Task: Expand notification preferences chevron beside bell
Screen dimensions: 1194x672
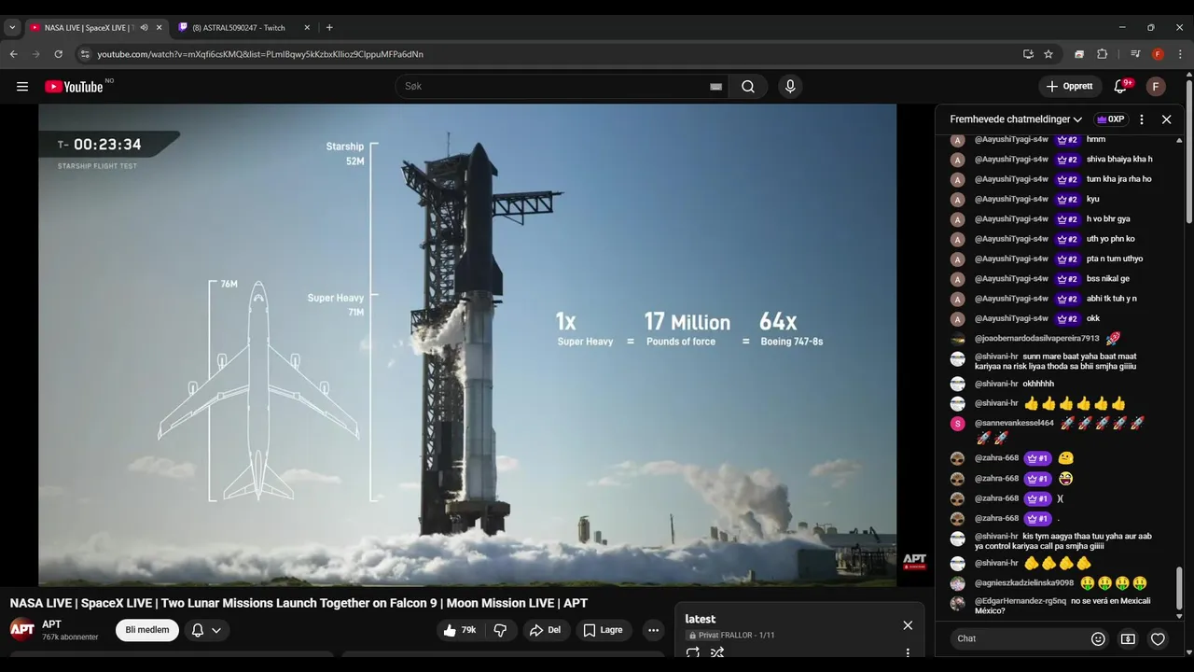Action: [216, 630]
